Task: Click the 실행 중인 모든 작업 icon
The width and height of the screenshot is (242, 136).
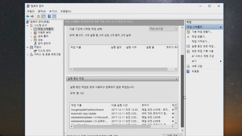Action: pyautogui.click(x=188, y=46)
